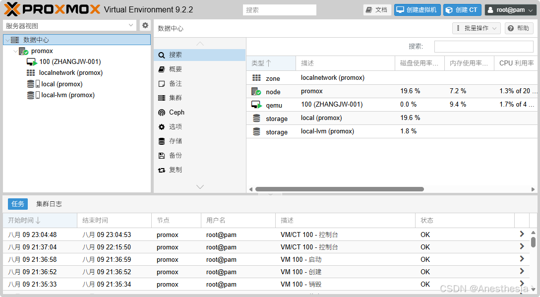Select VM 100 monitor icon in tree
The width and height of the screenshot is (540, 297).
(32, 62)
